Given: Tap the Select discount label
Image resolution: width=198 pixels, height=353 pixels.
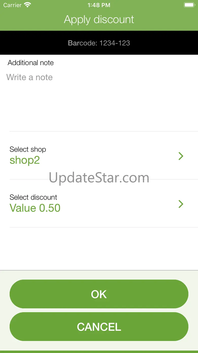Looking at the screenshot, I should pos(33,197).
